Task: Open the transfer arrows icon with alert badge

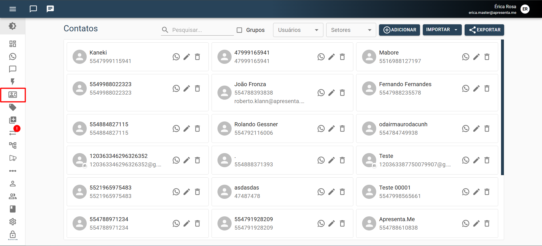Action: [13, 133]
